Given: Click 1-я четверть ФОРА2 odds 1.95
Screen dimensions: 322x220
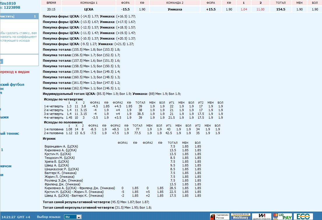Looking at the screenshot, I should 129,106.
